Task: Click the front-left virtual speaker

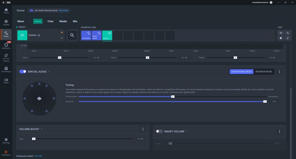Action: (32, 86)
